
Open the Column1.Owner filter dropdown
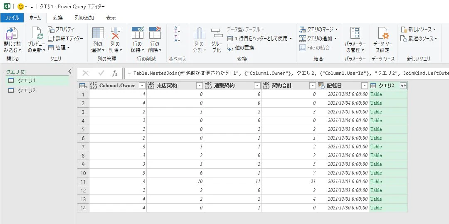(x=142, y=86)
